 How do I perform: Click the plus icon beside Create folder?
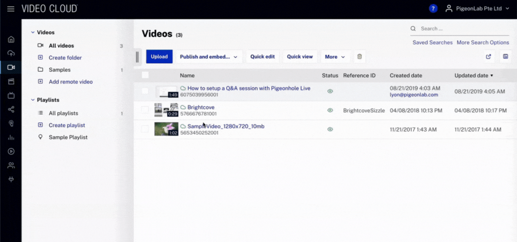click(x=40, y=57)
